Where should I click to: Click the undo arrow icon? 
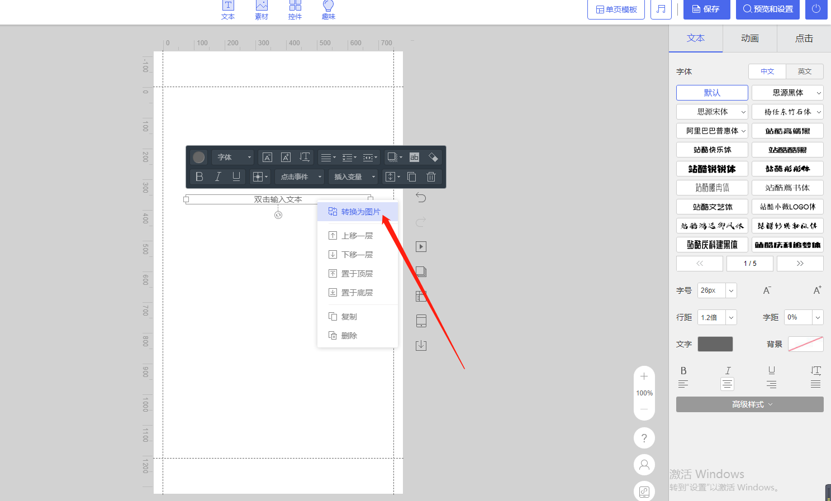[421, 198]
